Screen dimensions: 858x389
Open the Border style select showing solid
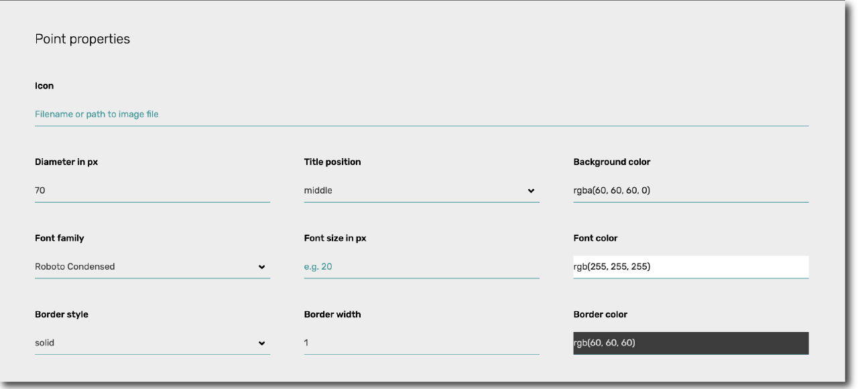(152, 343)
